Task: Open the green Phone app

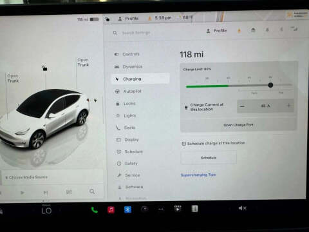Action: point(95,210)
